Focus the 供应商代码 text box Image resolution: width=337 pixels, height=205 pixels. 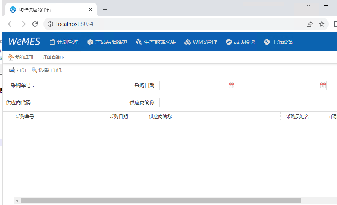click(74, 102)
